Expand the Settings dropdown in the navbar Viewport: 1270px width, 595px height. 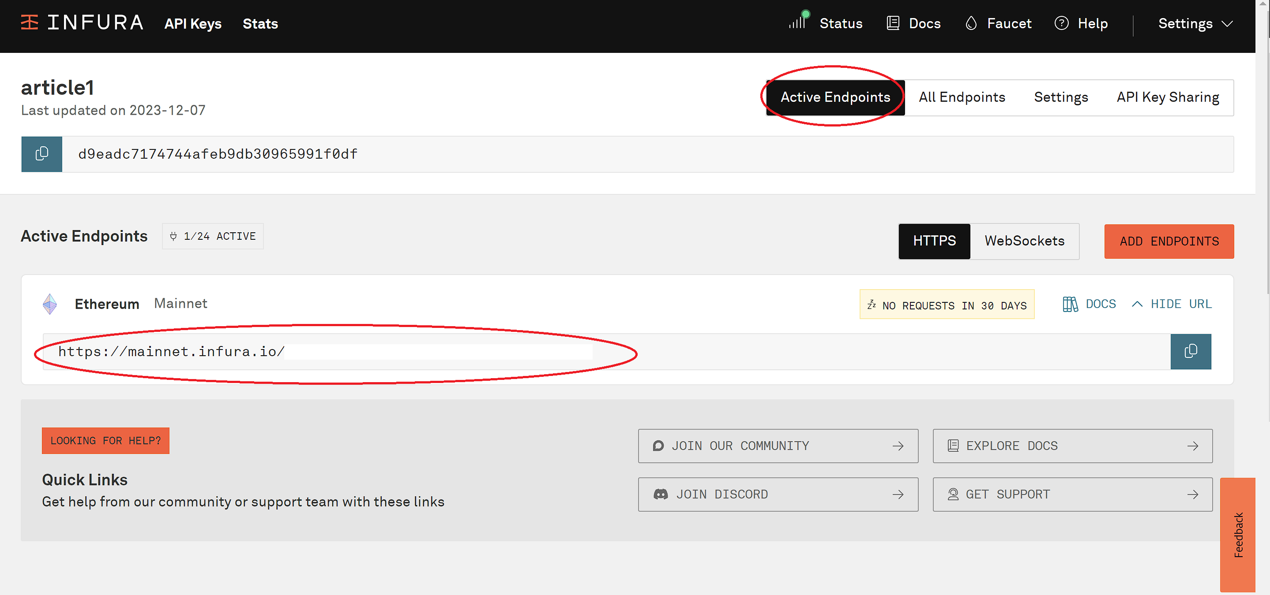click(1193, 22)
